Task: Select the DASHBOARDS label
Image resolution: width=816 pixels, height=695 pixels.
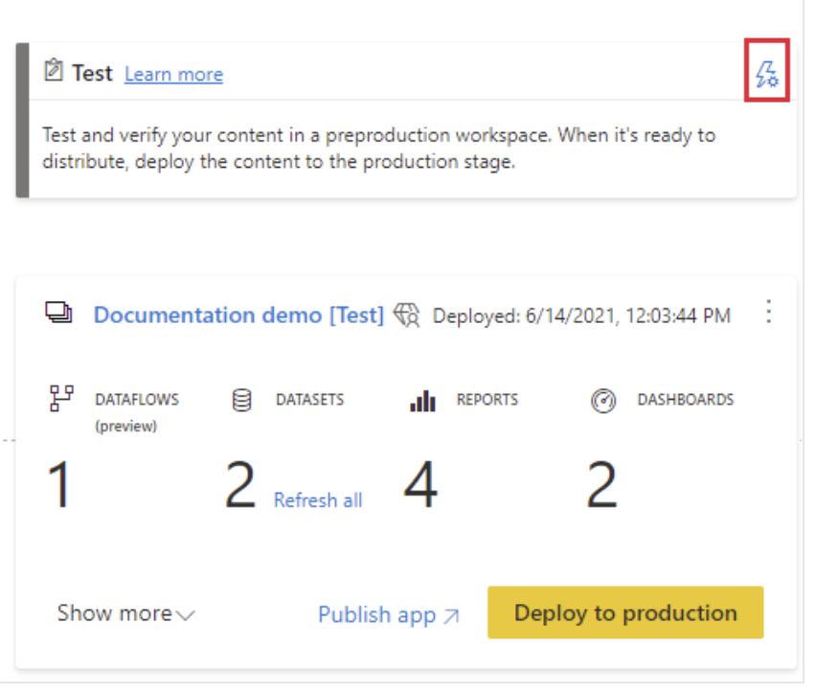Action: [x=686, y=400]
